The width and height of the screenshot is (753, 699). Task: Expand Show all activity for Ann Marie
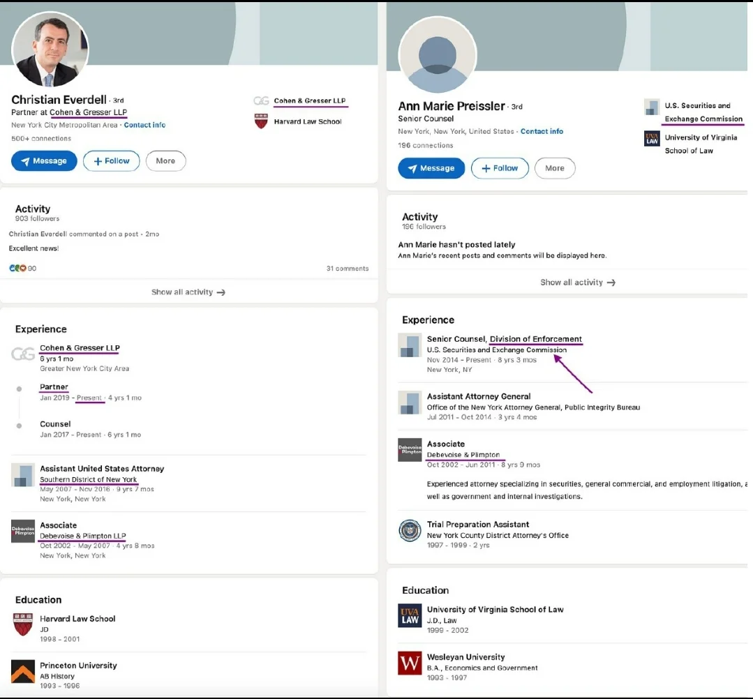(x=577, y=283)
